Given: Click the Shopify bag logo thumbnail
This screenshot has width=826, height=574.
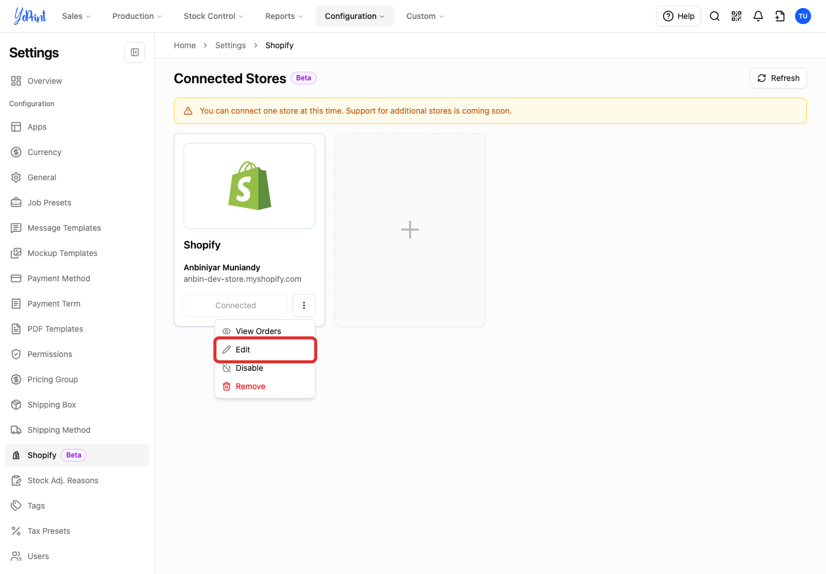Looking at the screenshot, I should click(x=250, y=186).
